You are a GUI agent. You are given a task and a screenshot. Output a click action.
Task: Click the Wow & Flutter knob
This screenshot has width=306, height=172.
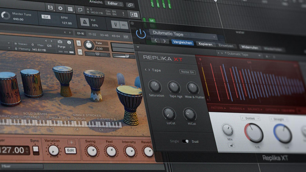(x=193, y=88)
